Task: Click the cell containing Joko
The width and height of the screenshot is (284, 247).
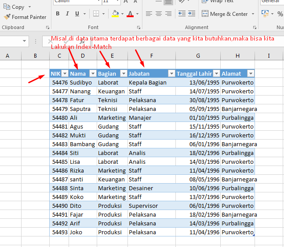Action: (83, 232)
